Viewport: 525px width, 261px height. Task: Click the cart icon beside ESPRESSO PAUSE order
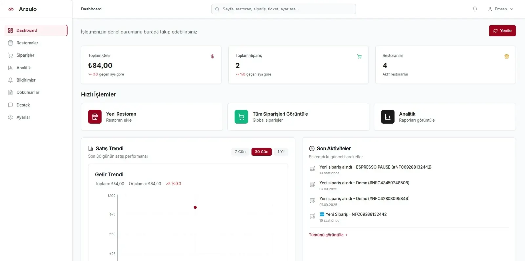click(312, 169)
